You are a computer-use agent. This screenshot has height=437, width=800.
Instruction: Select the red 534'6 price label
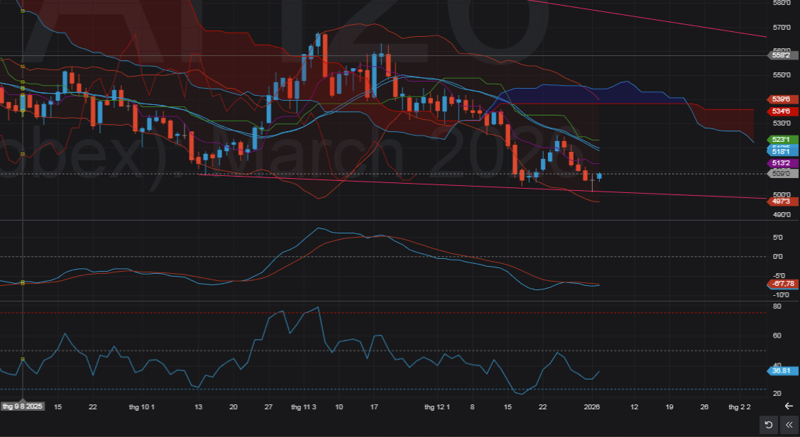(x=782, y=111)
